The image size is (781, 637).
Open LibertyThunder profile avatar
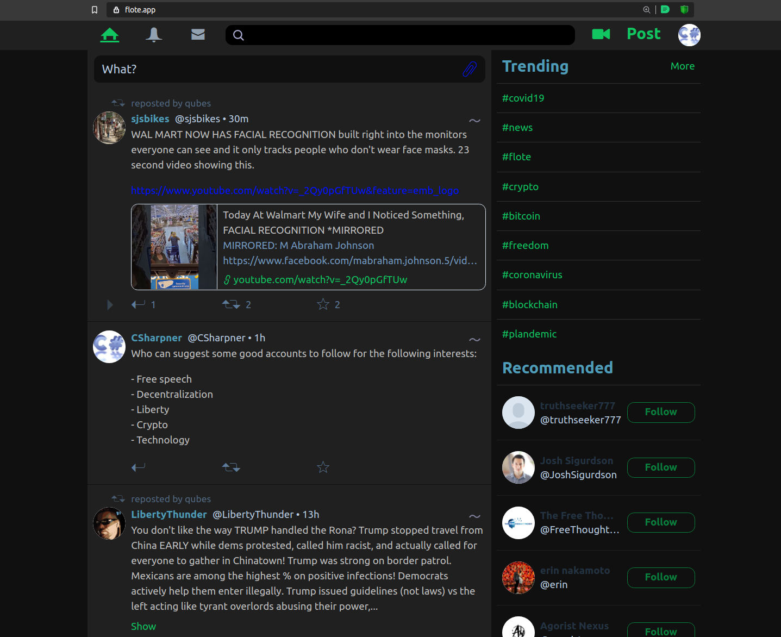pos(109,523)
